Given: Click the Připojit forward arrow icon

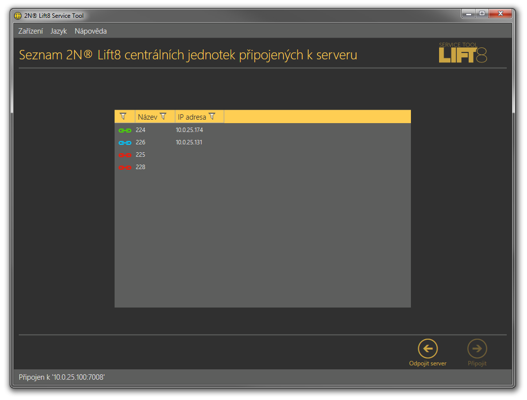Looking at the screenshot, I should pyautogui.click(x=477, y=349).
